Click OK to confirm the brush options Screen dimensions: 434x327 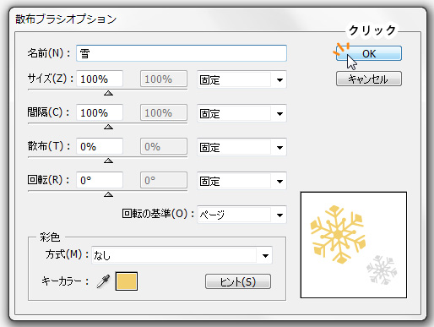coord(369,53)
